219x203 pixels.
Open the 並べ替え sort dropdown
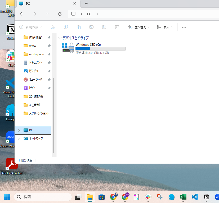(x=139, y=27)
